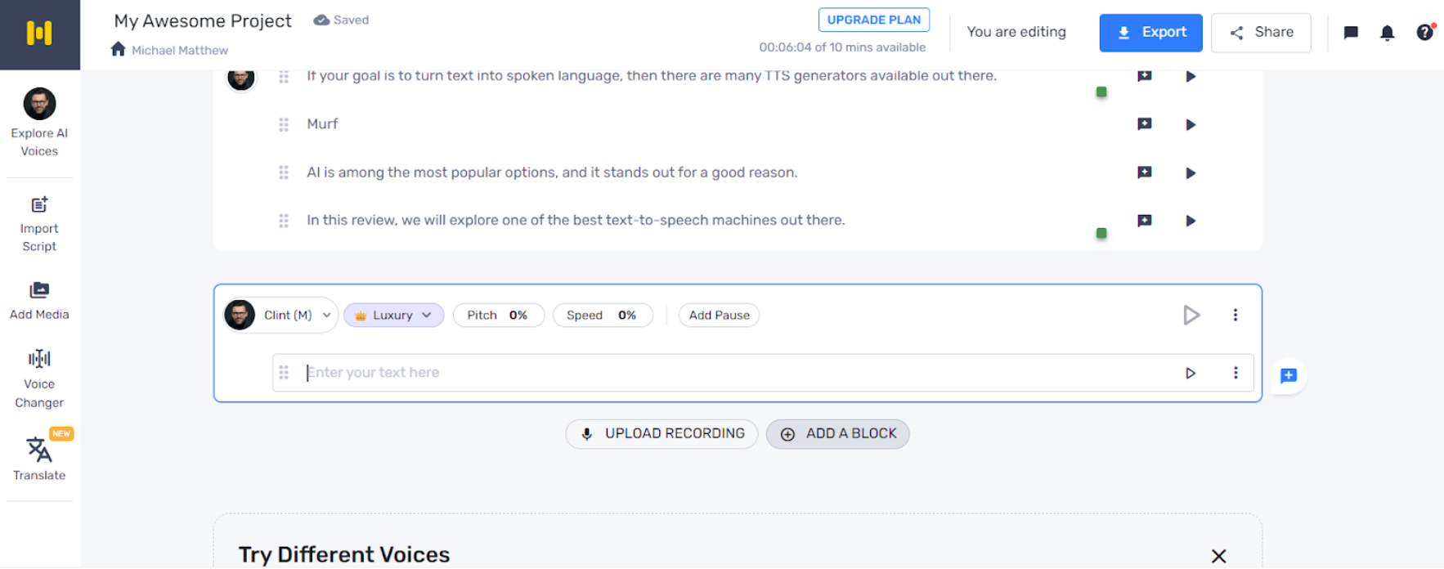
Task: Adjust the Pitch 0% control
Action: (498, 315)
